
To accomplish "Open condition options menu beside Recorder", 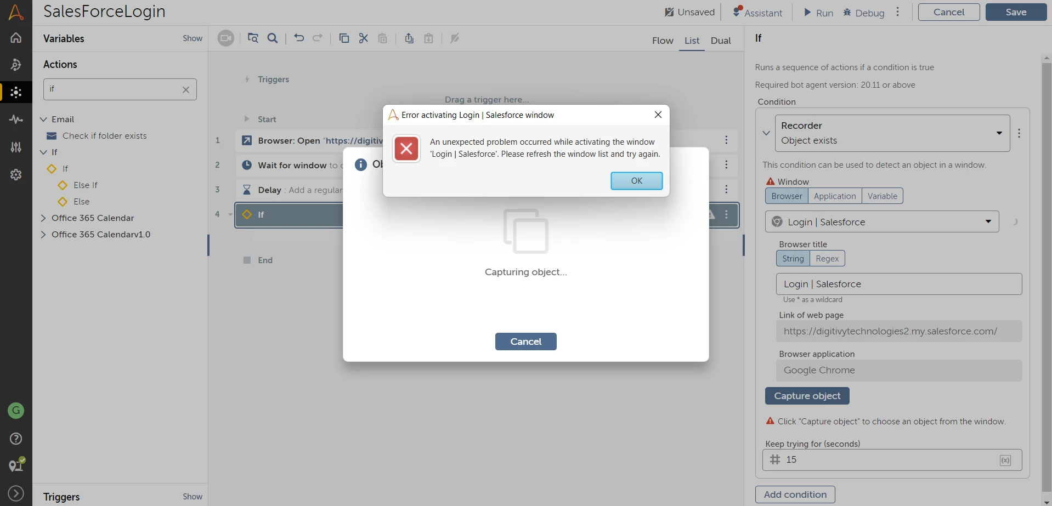I will pyautogui.click(x=1019, y=133).
